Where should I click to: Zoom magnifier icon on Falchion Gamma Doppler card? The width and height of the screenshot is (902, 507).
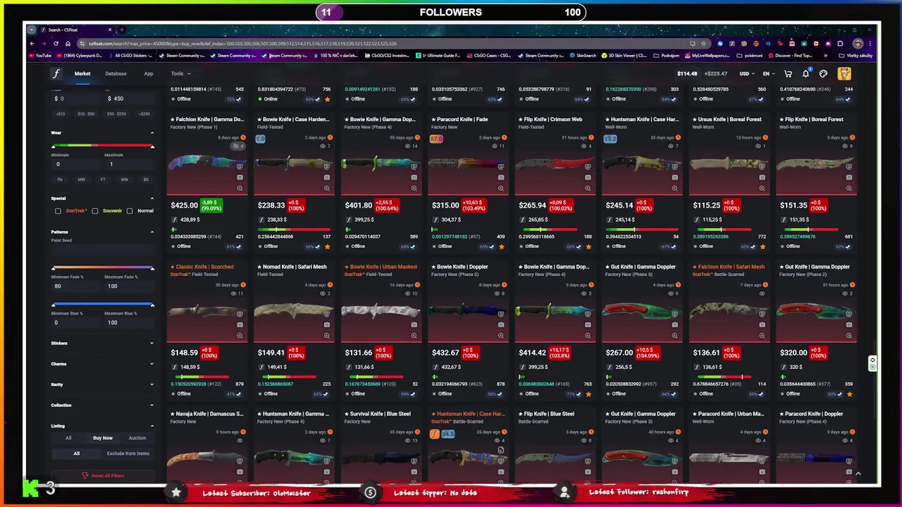click(240, 188)
